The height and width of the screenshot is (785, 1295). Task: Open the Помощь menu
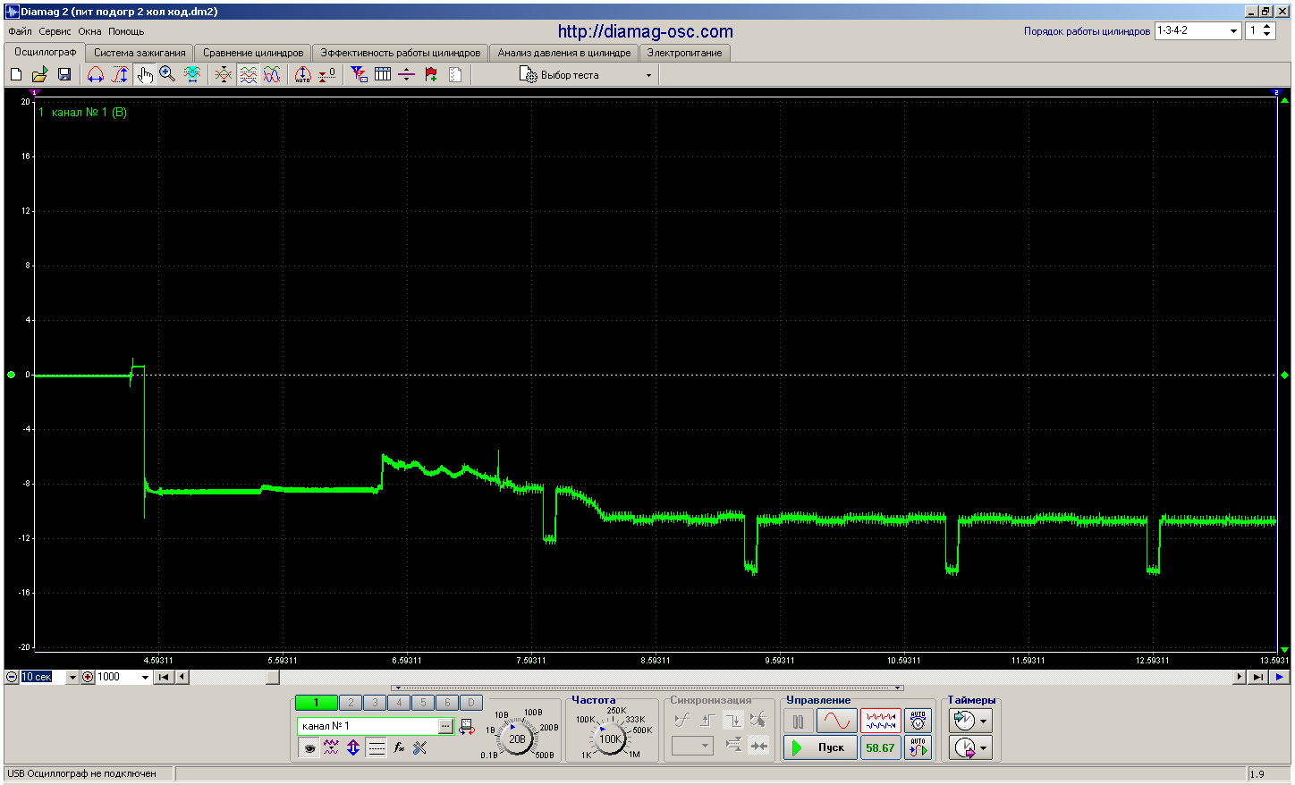click(x=126, y=31)
